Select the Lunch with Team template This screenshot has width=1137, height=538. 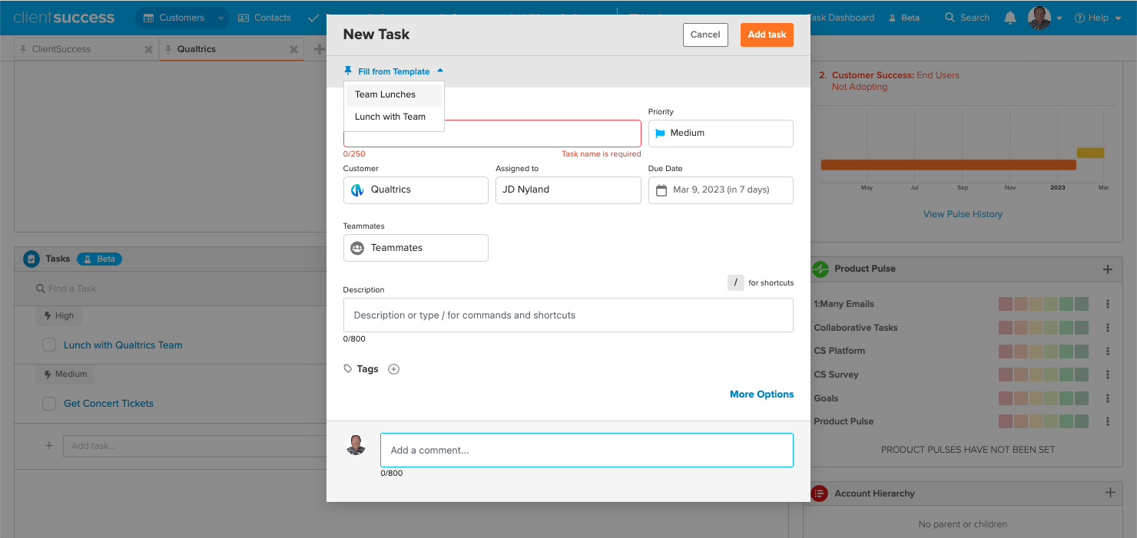[x=394, y=117]
